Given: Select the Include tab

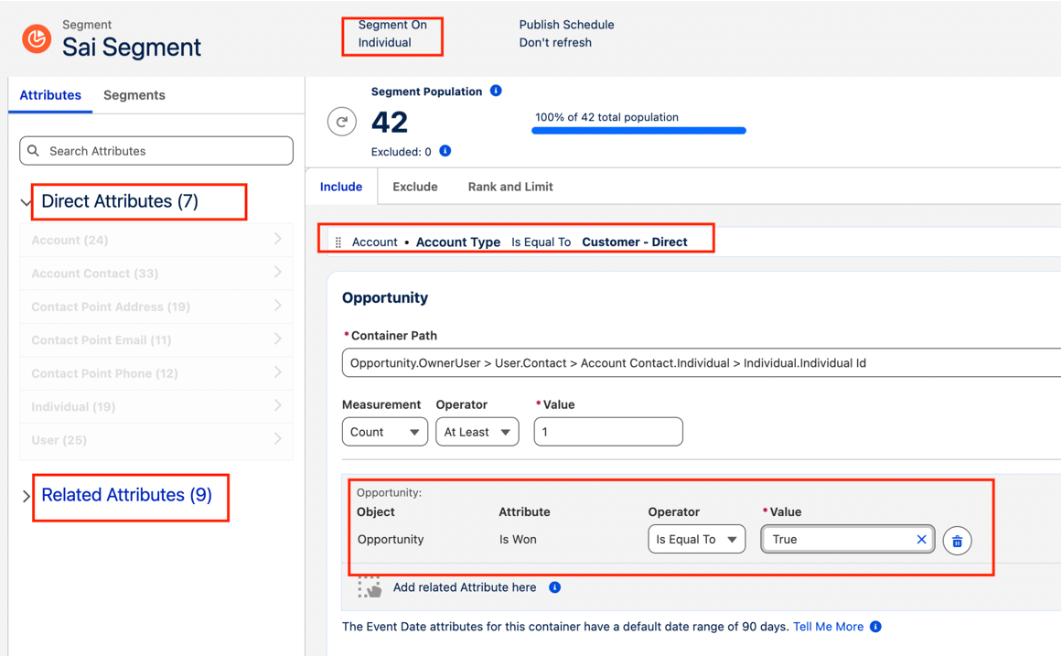Looking at the screenshot, I should [341, 187].
